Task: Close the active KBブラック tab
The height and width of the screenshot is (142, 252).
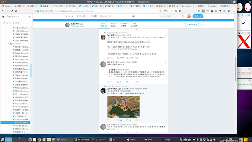Action: (x=101, y=6)
